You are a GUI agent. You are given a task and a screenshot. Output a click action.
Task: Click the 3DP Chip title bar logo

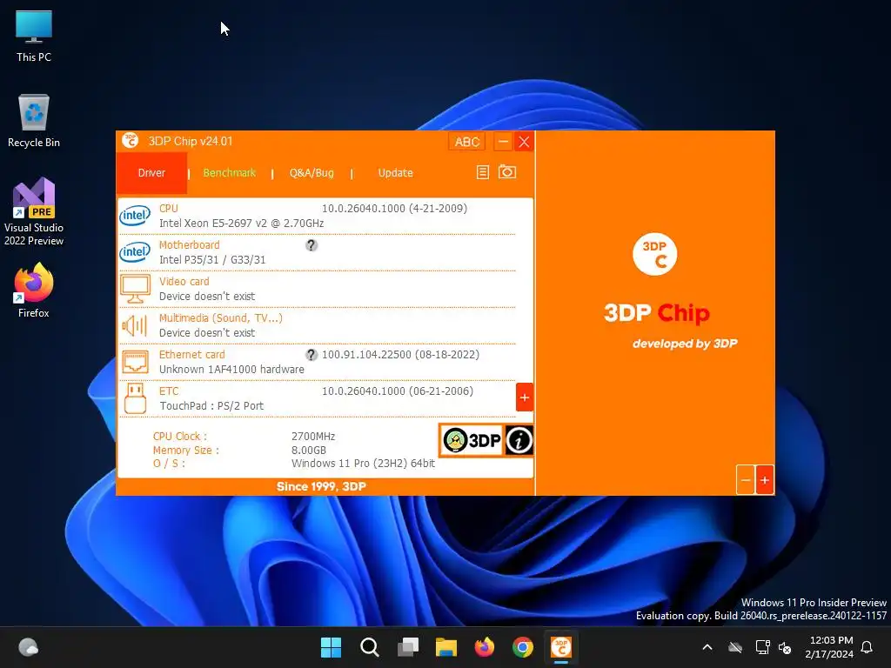pyautogui.click(x=131, y=141)
